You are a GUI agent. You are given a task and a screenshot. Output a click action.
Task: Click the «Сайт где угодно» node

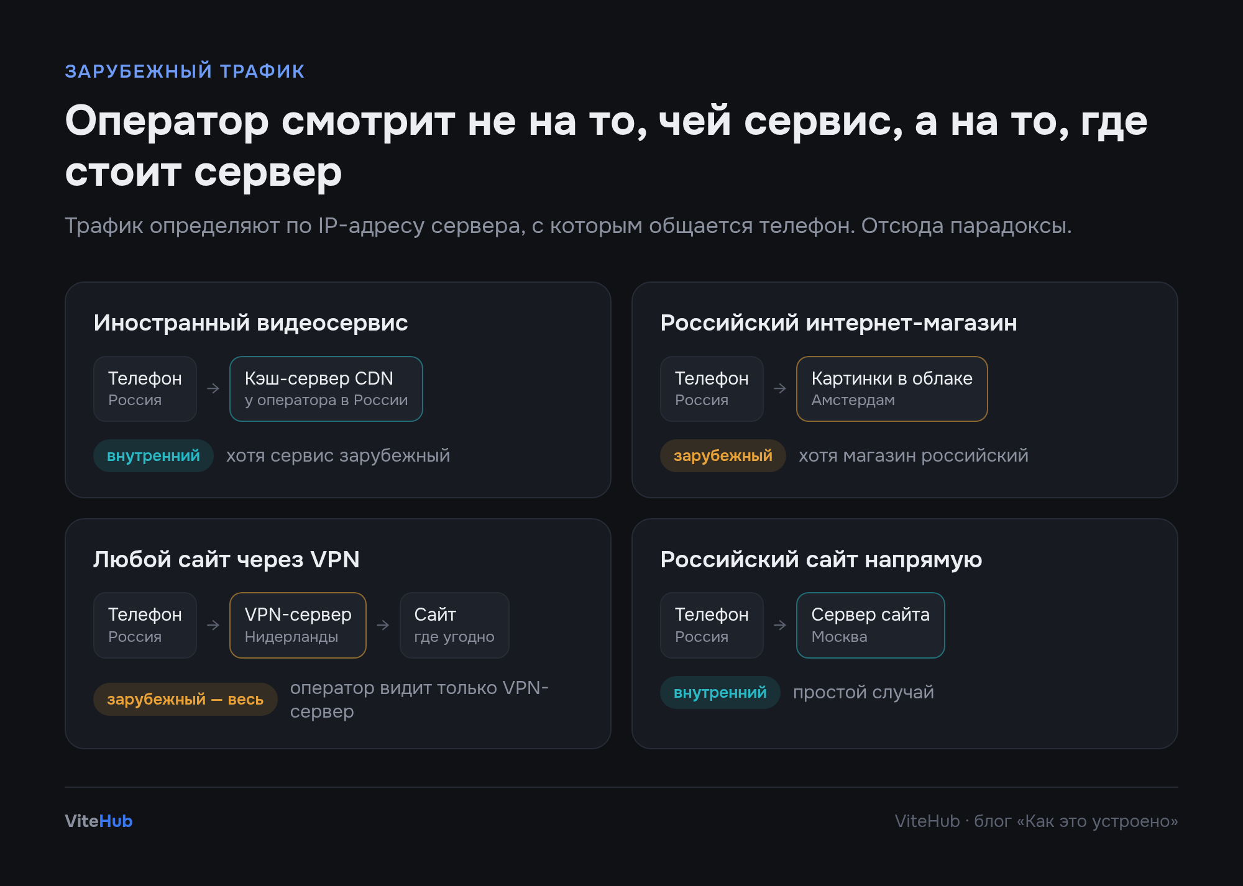pyautogui.click(x=454, y=626)
